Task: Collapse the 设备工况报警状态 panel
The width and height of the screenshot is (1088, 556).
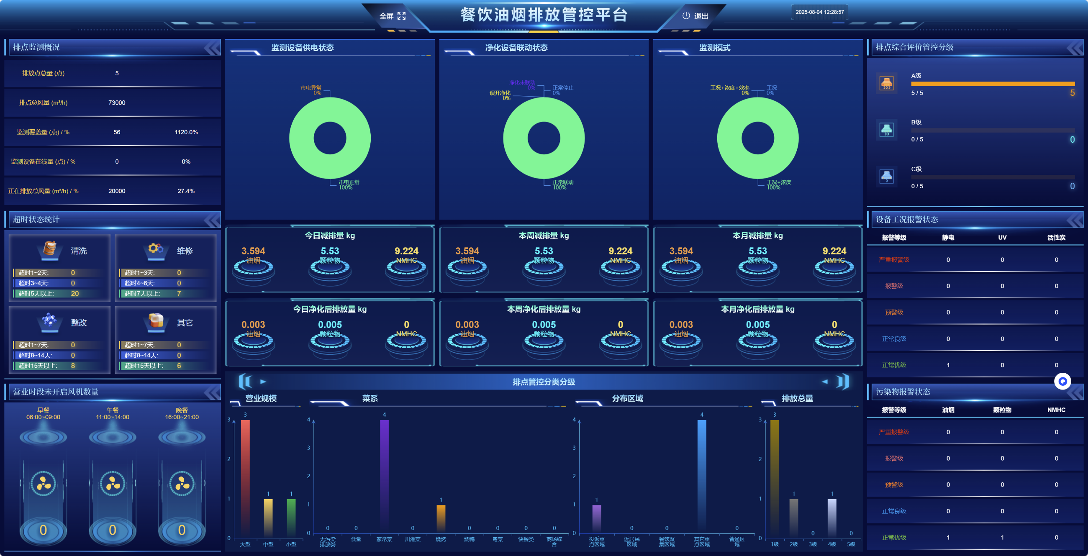Action: point(1075,220)
